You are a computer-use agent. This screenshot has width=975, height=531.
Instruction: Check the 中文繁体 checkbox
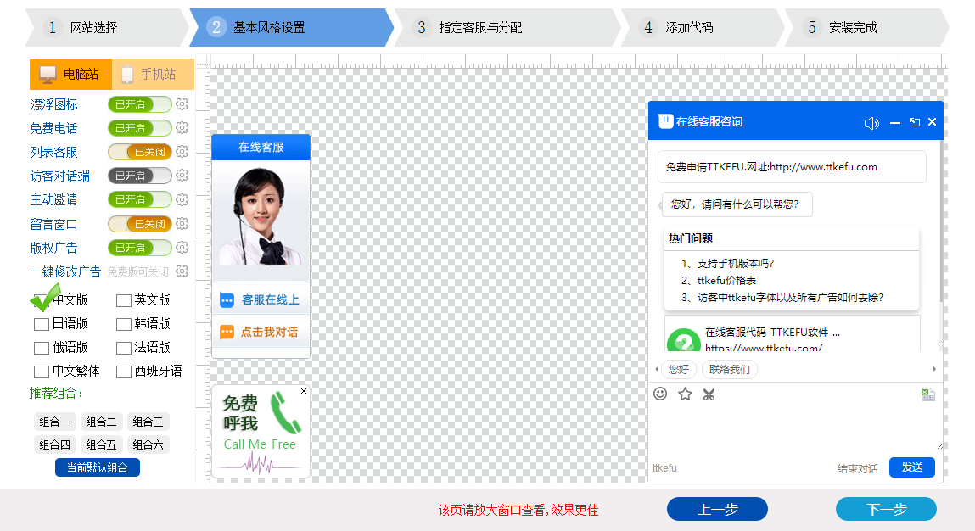tap(41, 372)
